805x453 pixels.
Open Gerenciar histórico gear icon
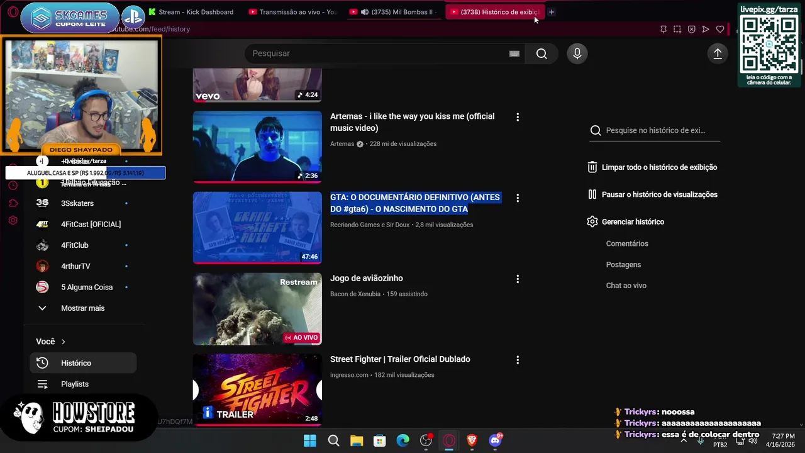pos(592,221)
